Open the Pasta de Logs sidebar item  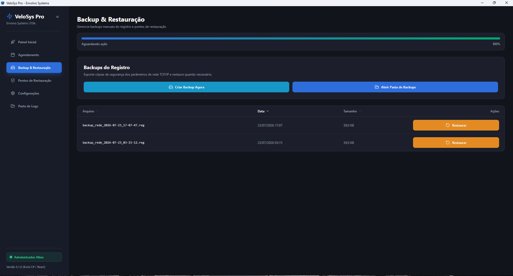click(34, 106)
